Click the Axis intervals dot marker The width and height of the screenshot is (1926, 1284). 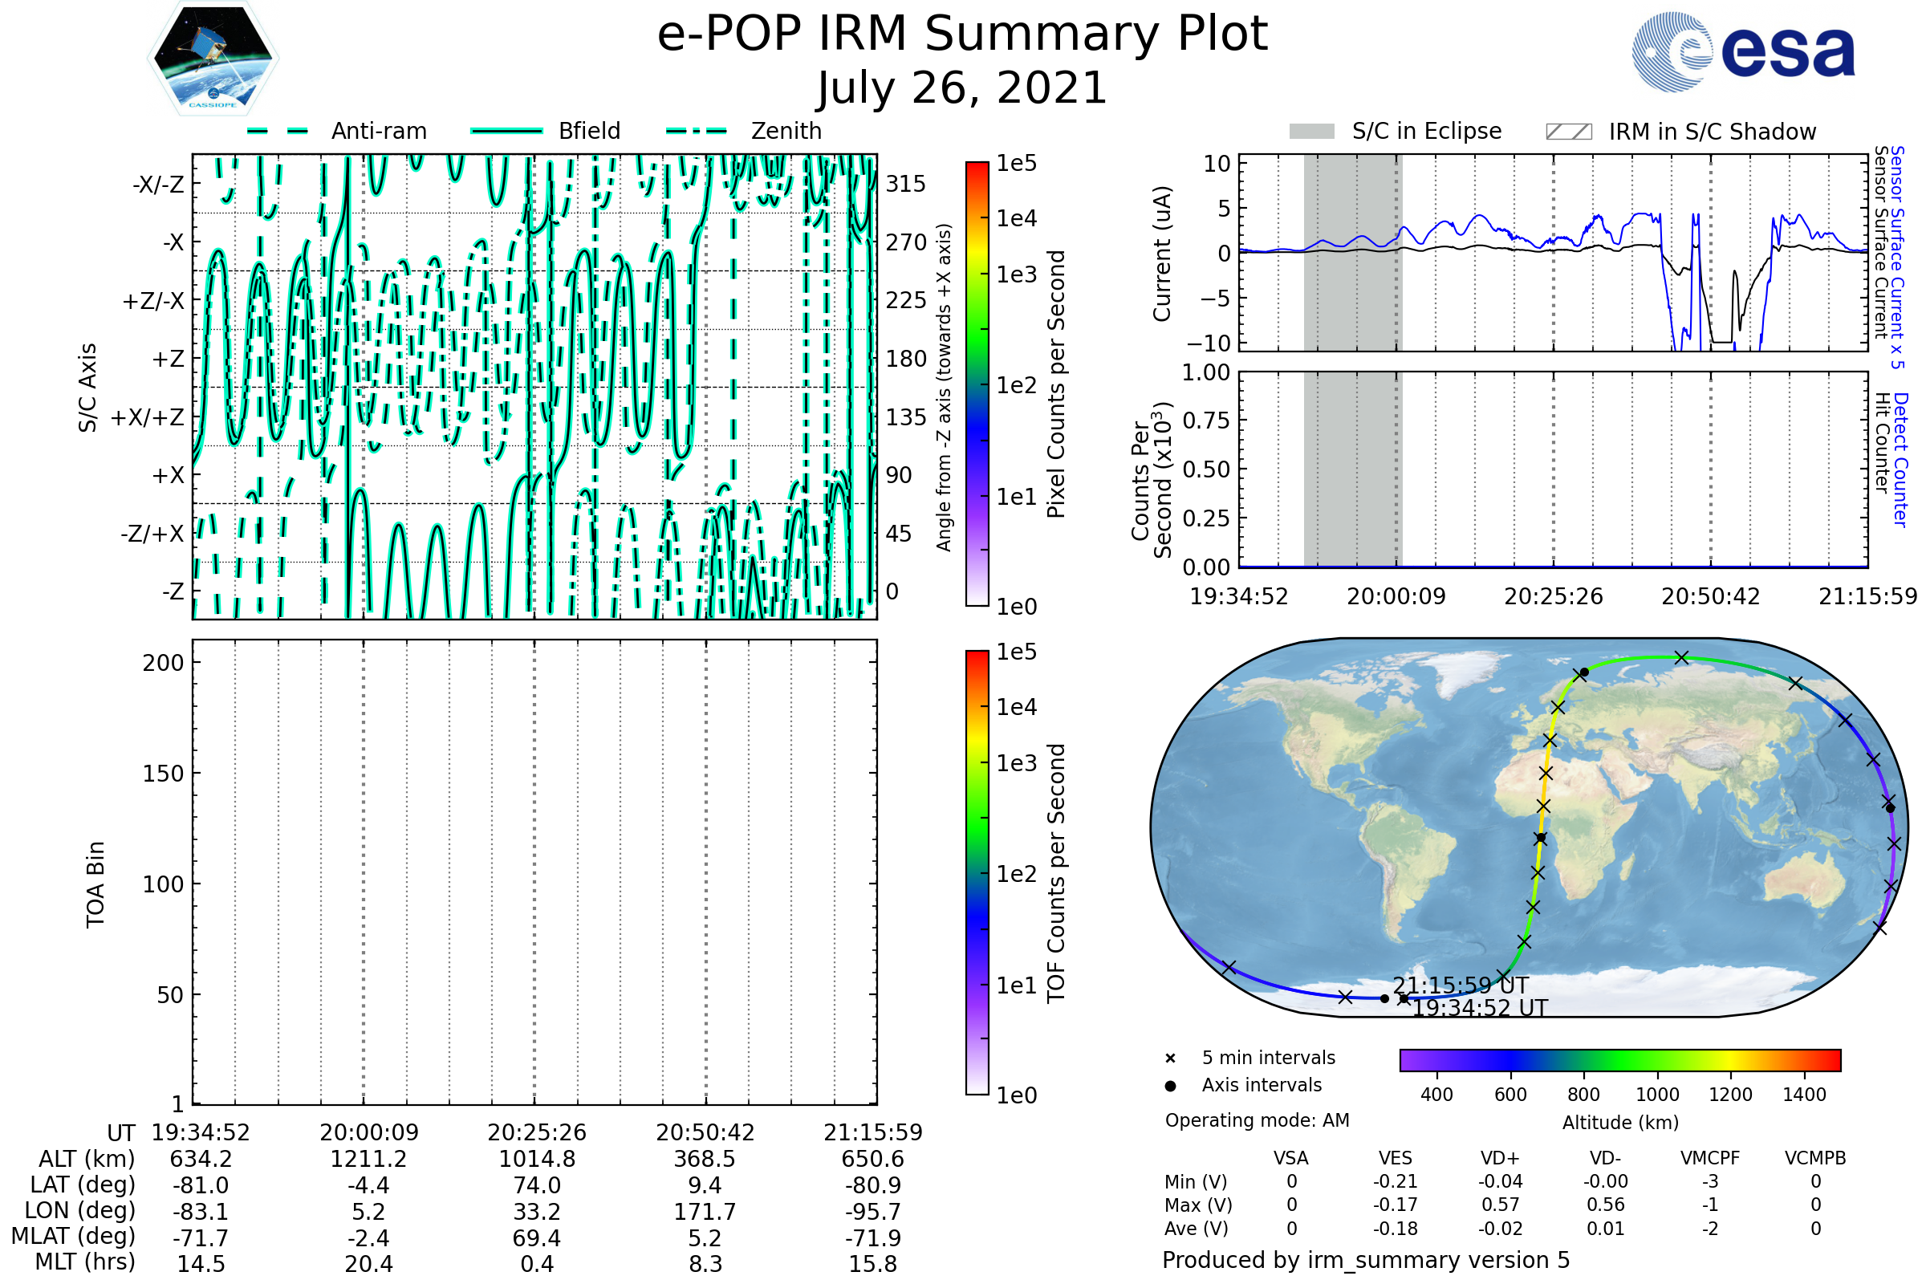pyautogui.click(x=1170, y=1086)
